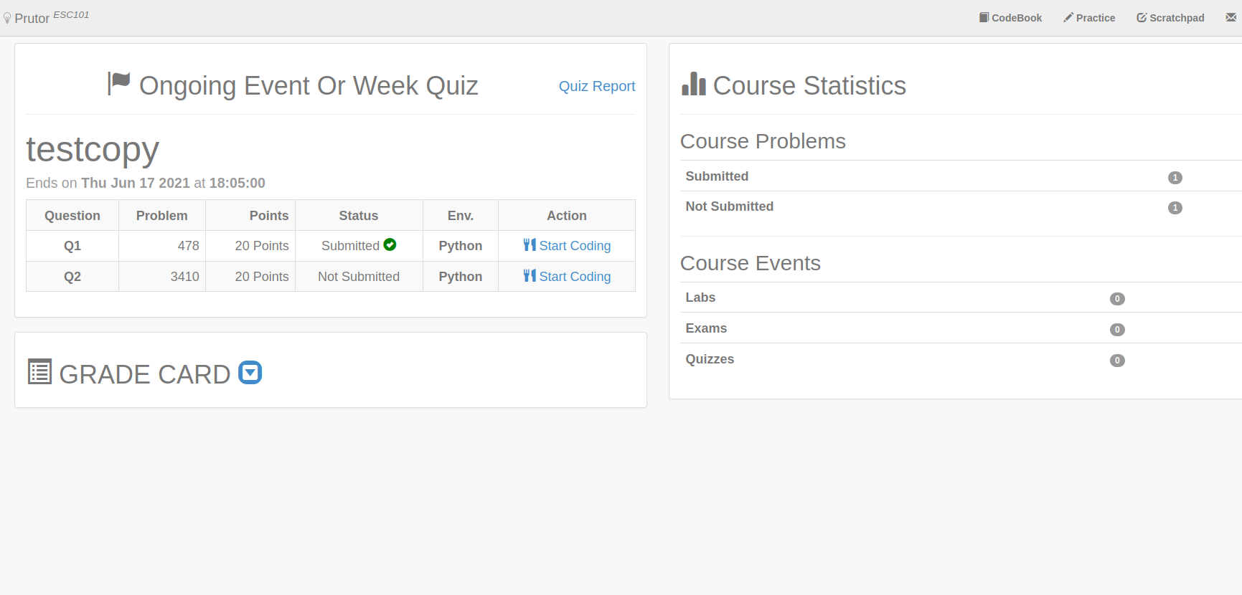
Task: Click the Submitted problems count badge
Action: 1175,178
